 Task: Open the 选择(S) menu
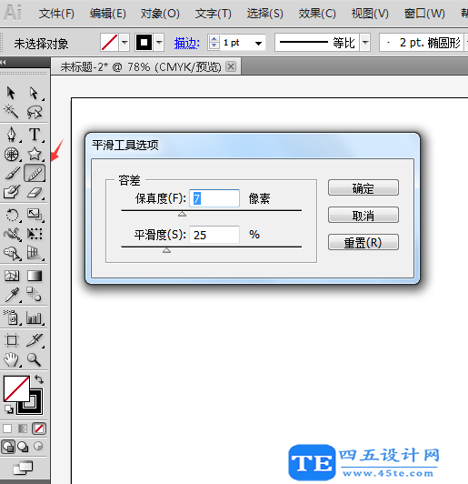click(x=264, y=14)
